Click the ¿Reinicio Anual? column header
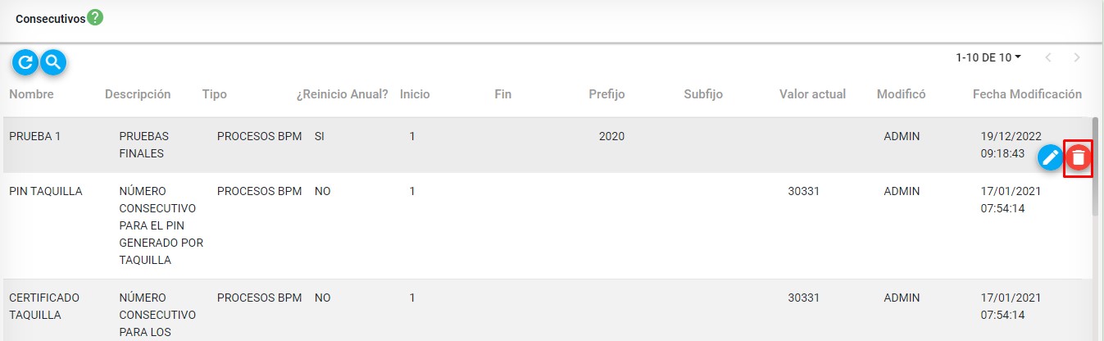Viewport: 1104px width, 341px height. pyautogui.click(x=342, y=94)
